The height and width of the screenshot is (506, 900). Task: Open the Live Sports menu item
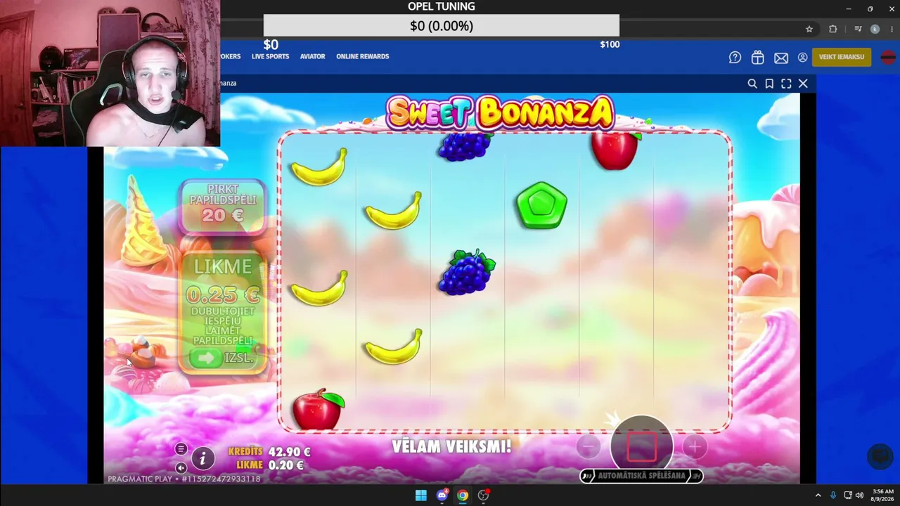coord(270,56)
